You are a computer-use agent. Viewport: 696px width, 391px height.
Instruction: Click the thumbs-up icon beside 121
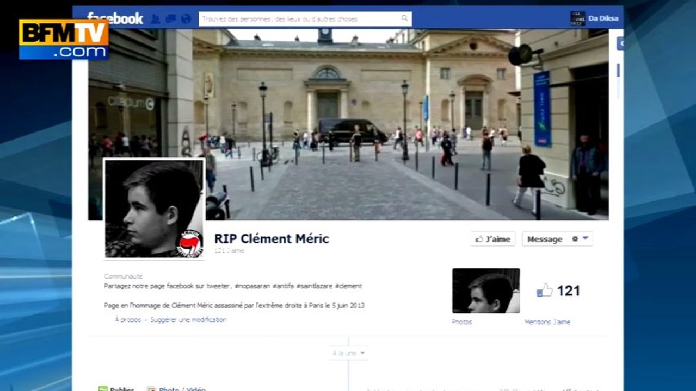pos(544,291)
